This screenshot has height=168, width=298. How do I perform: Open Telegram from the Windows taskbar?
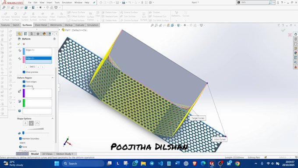point(152,163)
